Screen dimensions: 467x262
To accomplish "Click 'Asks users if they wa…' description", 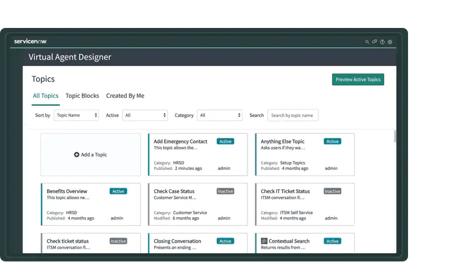I will tap(283, 148).
